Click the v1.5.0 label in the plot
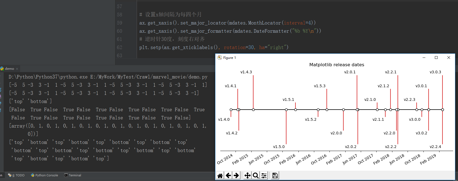Viewport: 458px width, 181px height. pyautogui.click(x=279, y=147)
